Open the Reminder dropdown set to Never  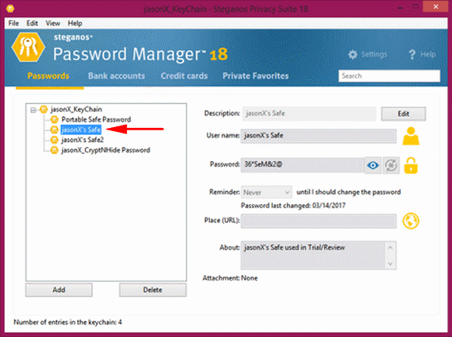coord(266,192)
